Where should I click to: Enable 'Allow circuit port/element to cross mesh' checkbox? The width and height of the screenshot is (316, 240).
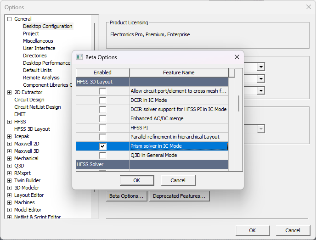pyautogui.click(x=102, y=91)
